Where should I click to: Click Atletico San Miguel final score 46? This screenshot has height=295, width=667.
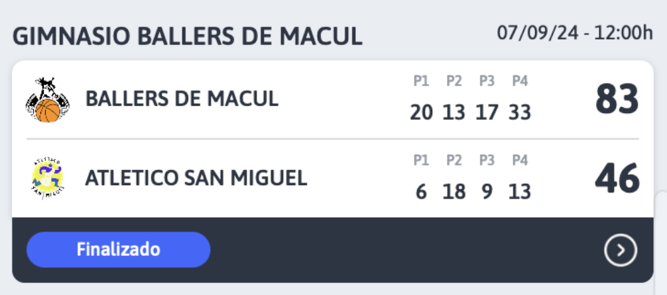click(x=617, y=179)
